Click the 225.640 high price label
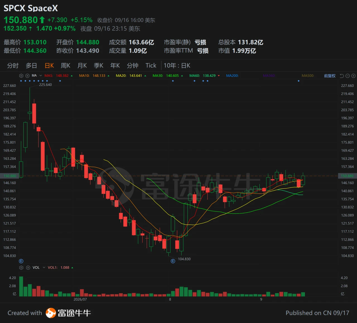The image size is (357, 323). pyautogui.click(x=45, y=85)
